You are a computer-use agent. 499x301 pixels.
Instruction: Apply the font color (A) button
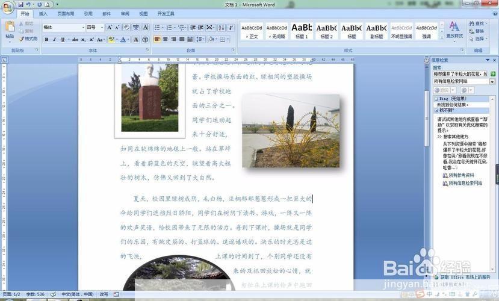123,40
